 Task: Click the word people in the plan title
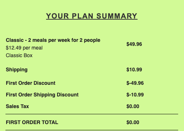[92, 40]
